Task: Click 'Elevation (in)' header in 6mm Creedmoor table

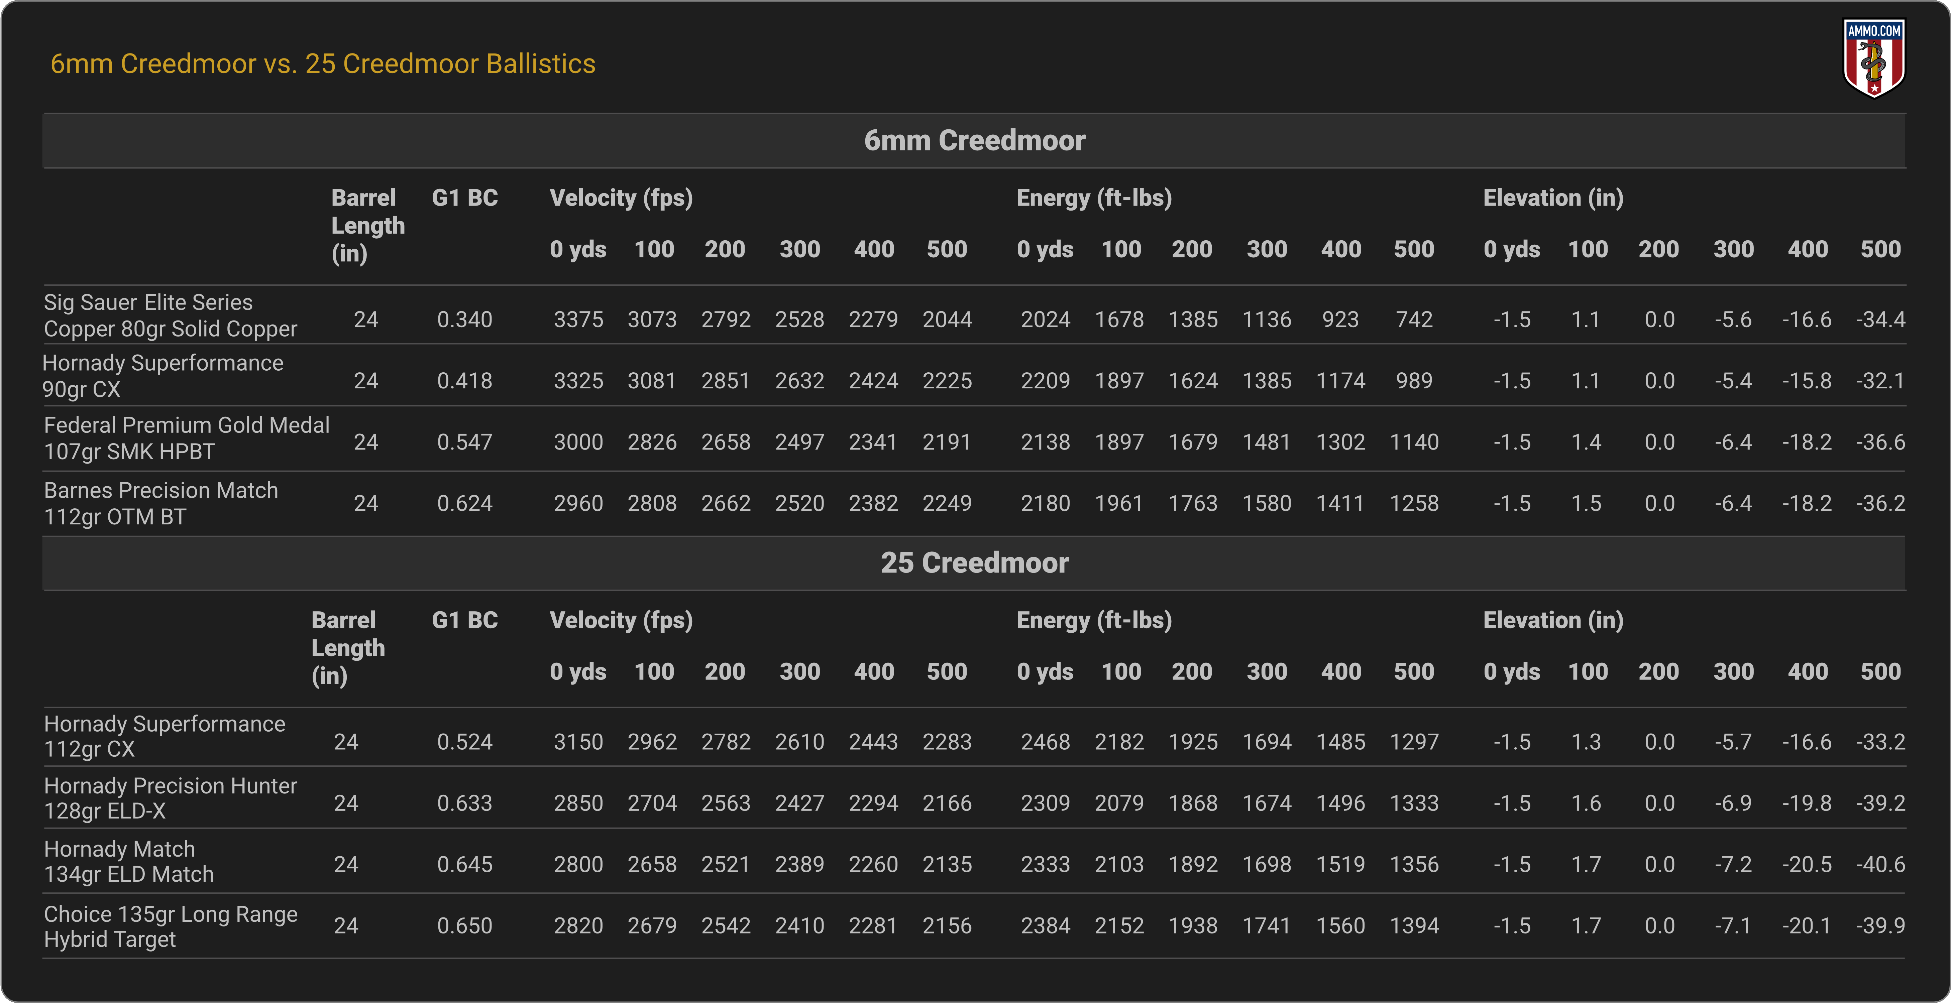Action: [1553, 198]
